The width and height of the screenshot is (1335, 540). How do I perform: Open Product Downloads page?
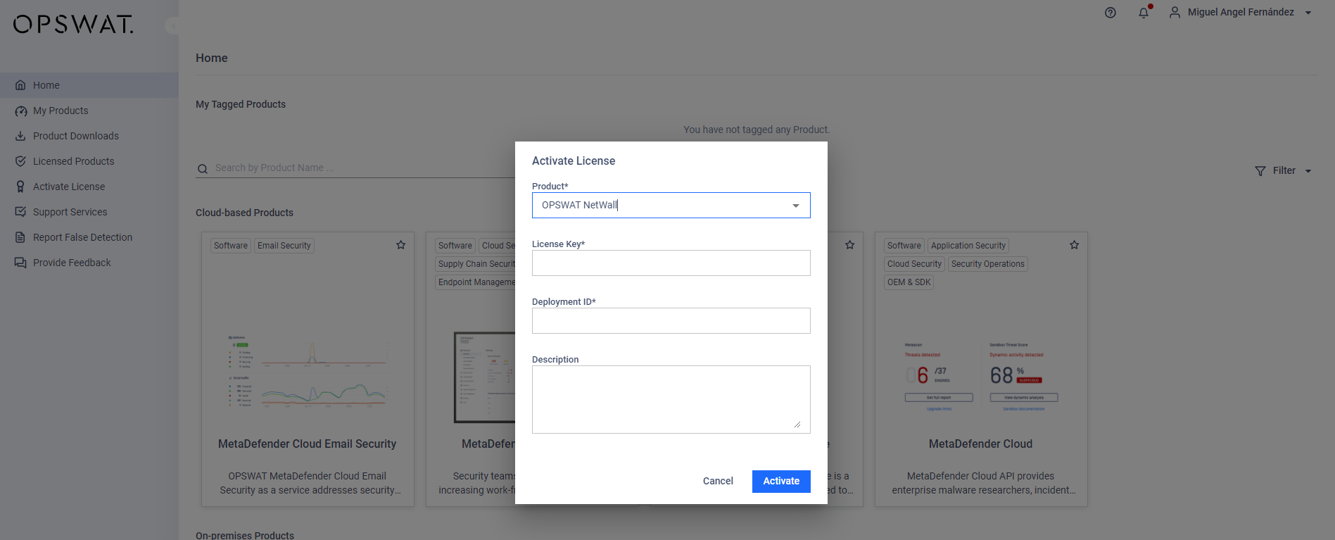coord(89,136)
